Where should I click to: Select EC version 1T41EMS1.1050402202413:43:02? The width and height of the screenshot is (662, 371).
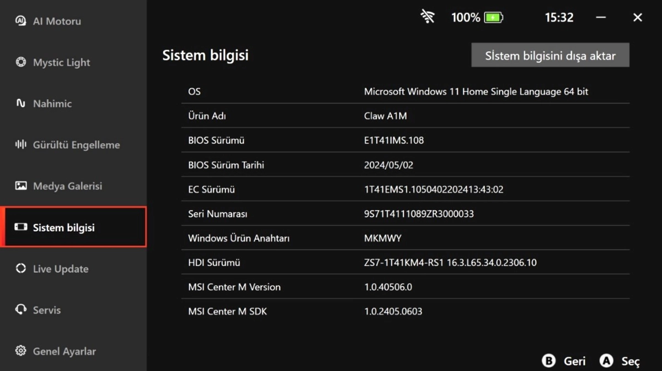[x=434, y=189]
